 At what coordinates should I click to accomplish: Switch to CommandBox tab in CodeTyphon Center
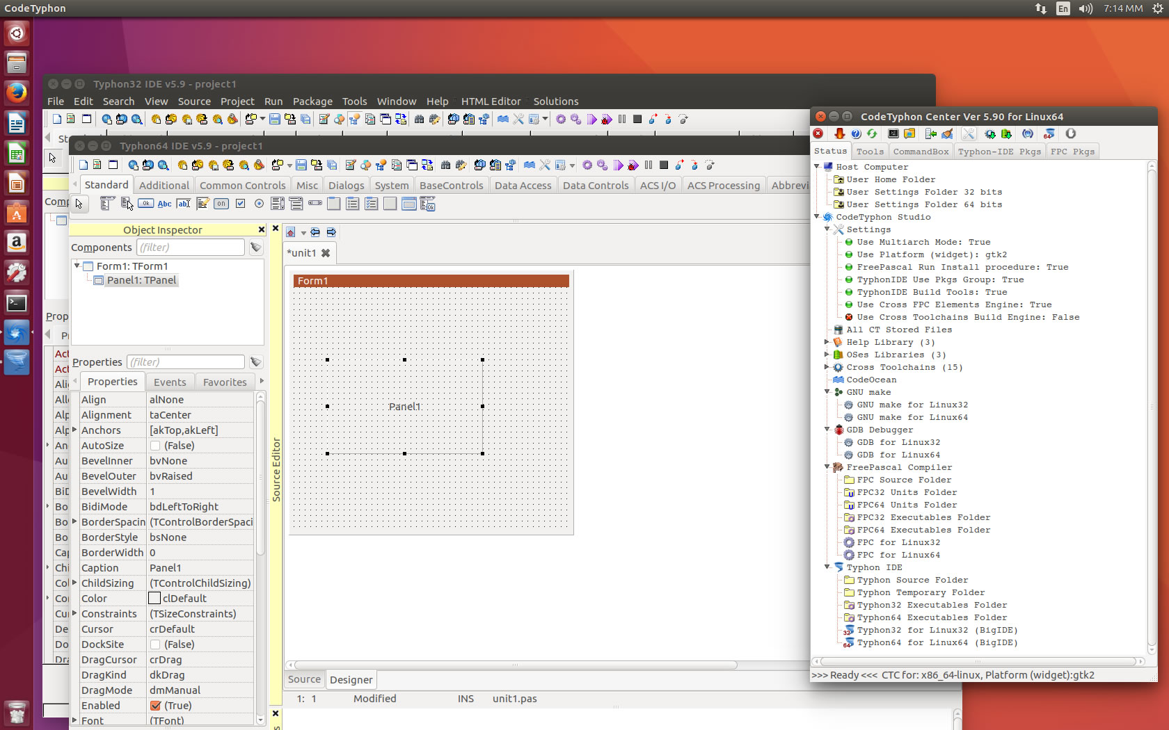[921, 152]
